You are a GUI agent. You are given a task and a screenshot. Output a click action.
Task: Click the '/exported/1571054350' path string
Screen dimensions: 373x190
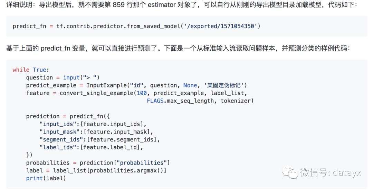[x=221, y=26]
